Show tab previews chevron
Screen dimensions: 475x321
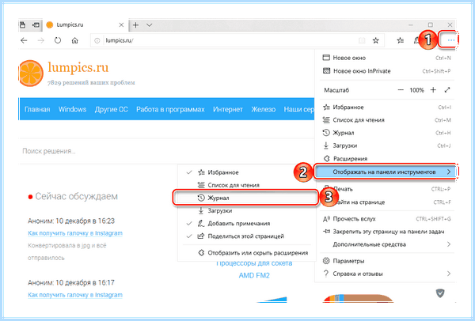point(150,25)
